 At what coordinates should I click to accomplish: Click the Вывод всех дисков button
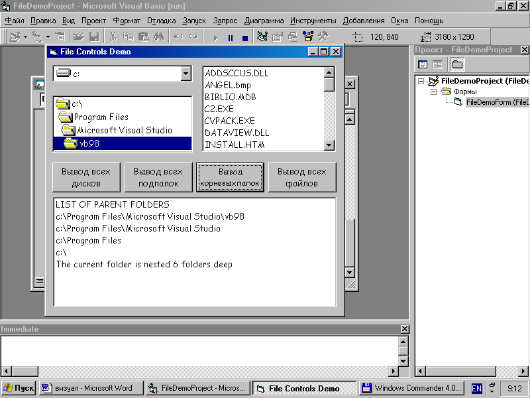click(x=86, y=177)
